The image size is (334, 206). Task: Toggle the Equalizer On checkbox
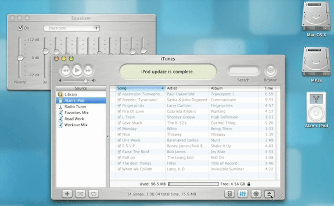click(20, 28)
